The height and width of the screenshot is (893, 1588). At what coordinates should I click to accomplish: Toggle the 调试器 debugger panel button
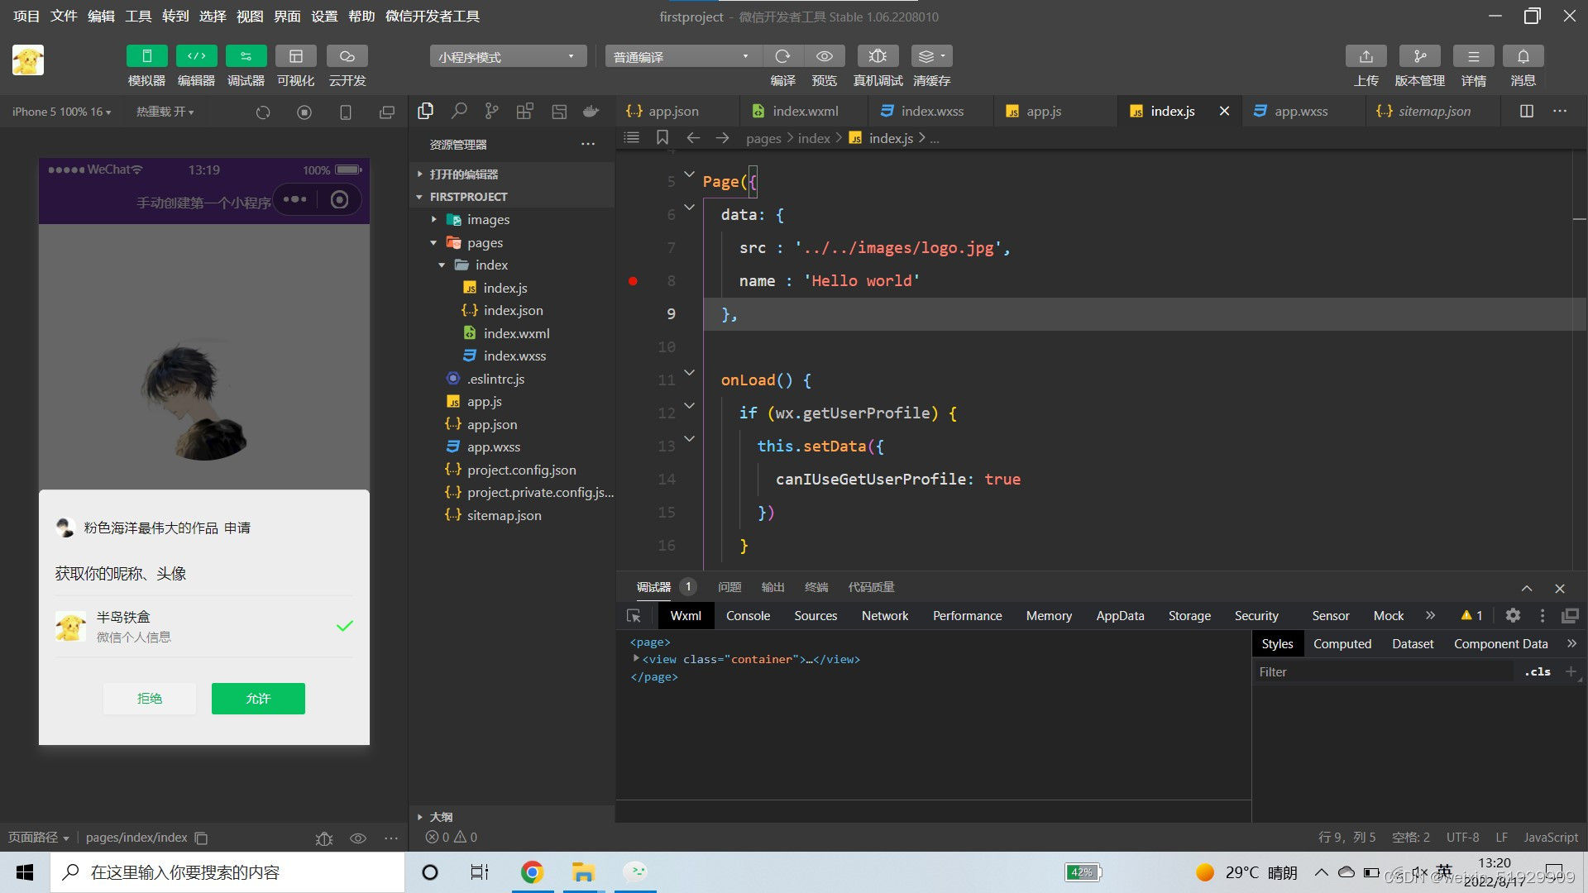[246, 56]
